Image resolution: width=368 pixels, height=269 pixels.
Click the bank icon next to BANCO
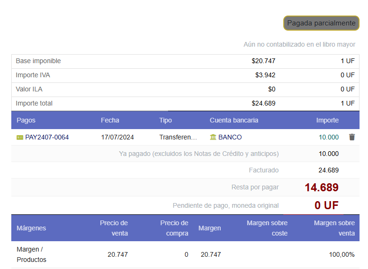click(213, 137)
